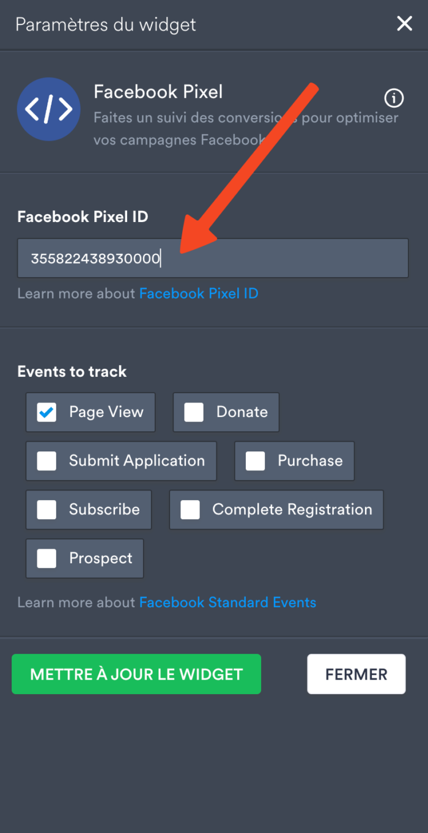Close the widget settings panel with X
This screenshot has width=428, height=833.
click(x=404, y=24)
